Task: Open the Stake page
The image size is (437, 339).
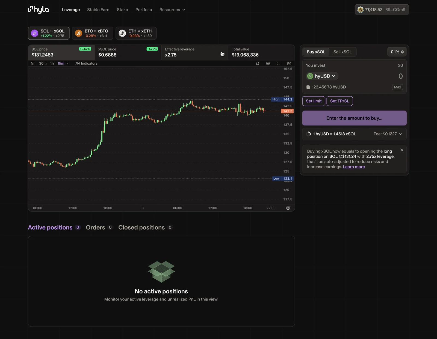Action: [122, 10]
